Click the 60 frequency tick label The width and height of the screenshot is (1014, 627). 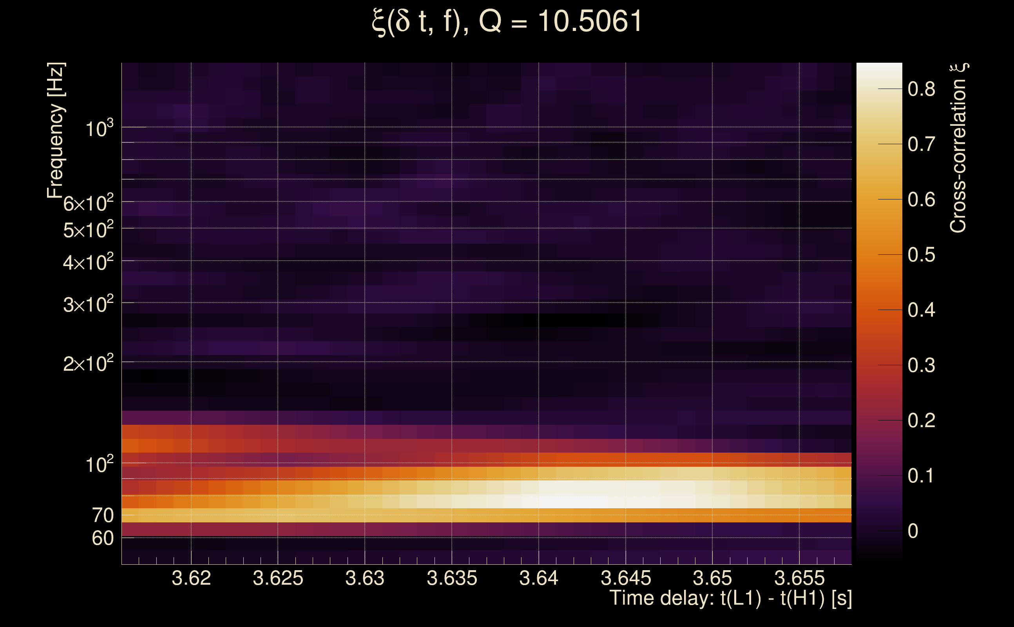tap(102, 538)
